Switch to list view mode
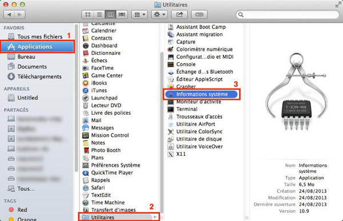Screen dimensions: 343x221 (x=99, y=15)
